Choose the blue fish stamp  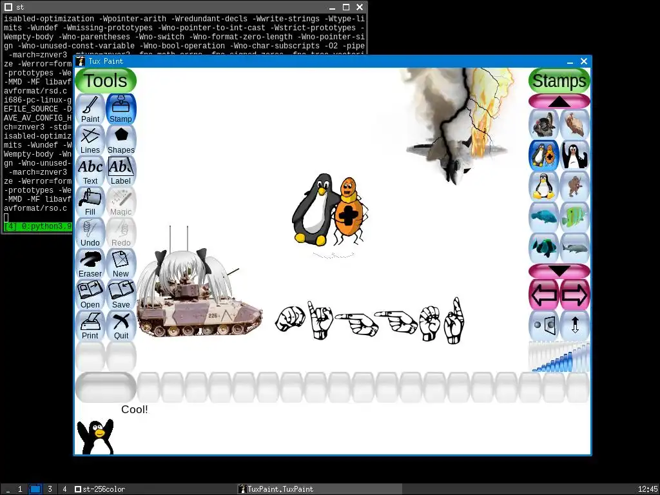pos(544,217)
